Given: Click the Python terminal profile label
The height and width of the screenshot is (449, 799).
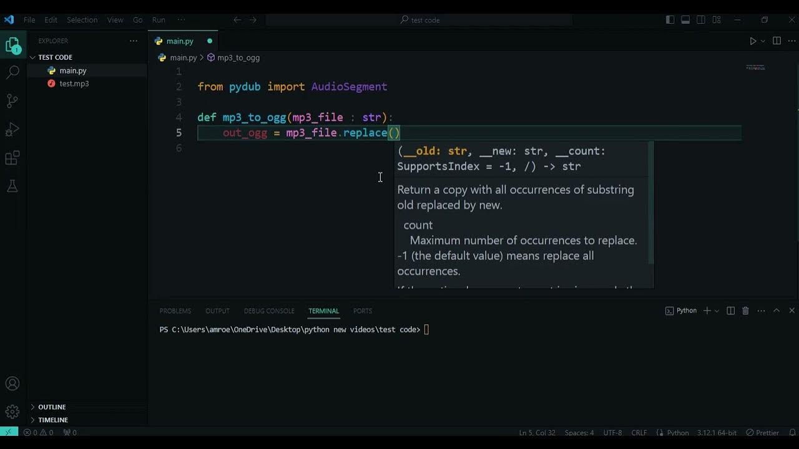Looking at the screenshot, I should click(681, 311).
